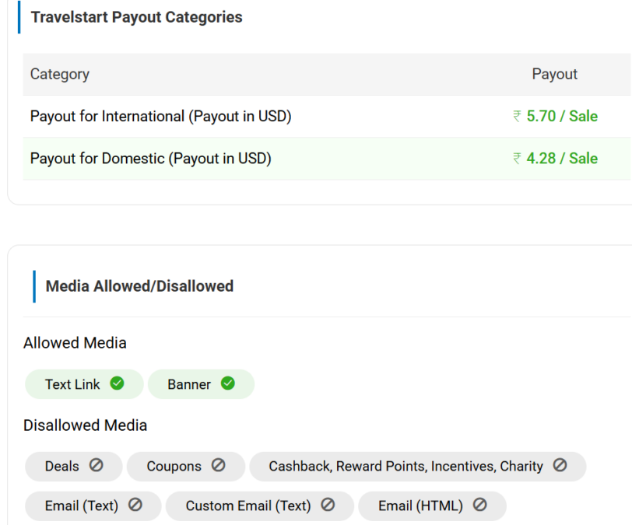
Task: Select the Banner media chip
Action: click(x=189, y=384)
